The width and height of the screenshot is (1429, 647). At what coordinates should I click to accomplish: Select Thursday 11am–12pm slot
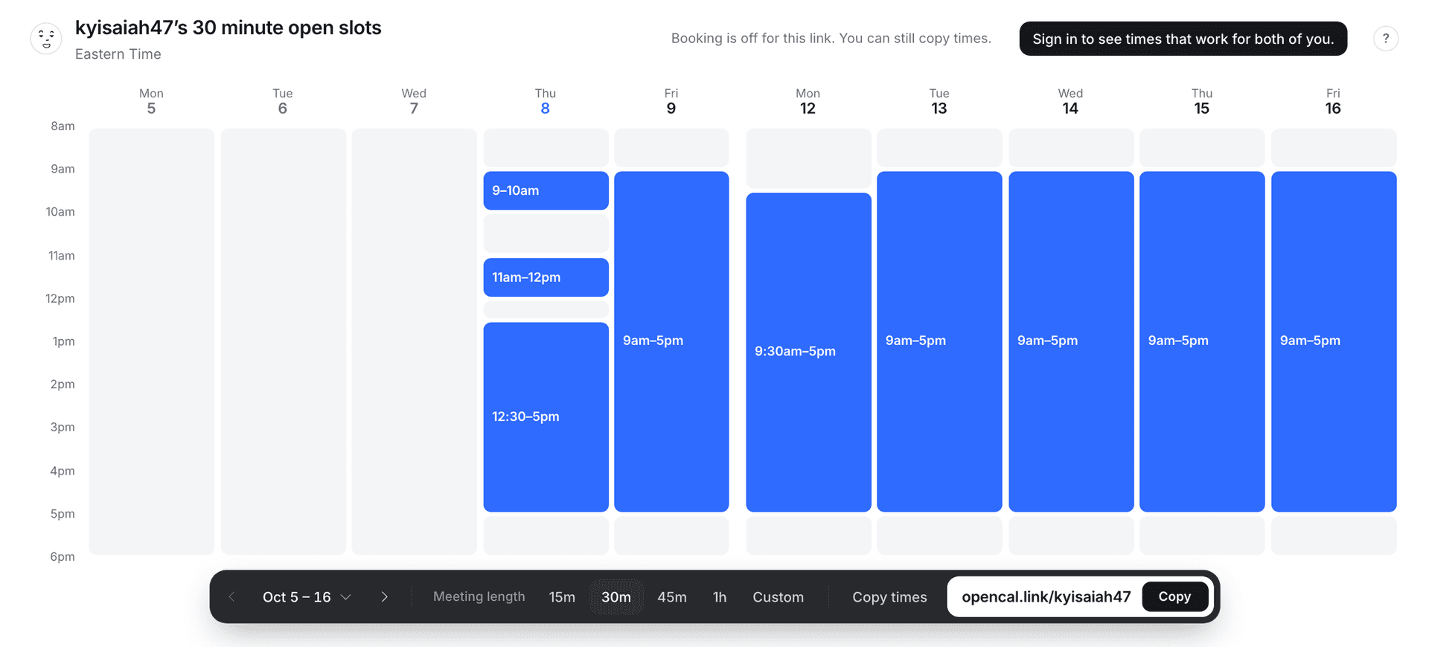(546, 277)
